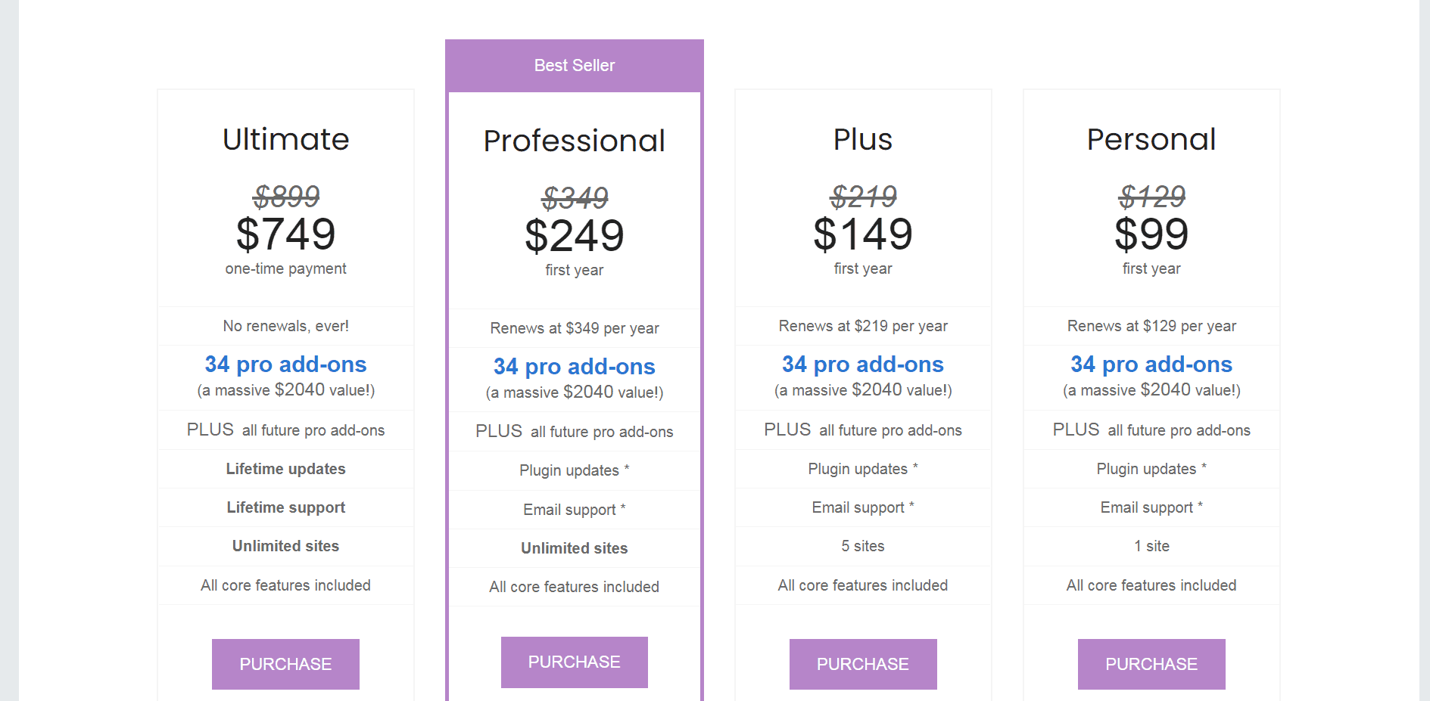Click the Plus plan heading
The image size is (1430, 701).
click(x=862, y=139)
